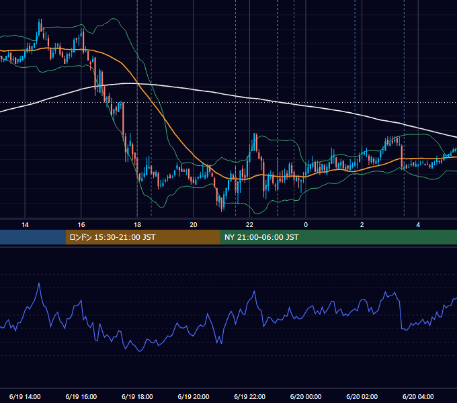Click hour label 2 on price chart axis
The width and height of the screenshot is (457, 403).
[362, 225]
